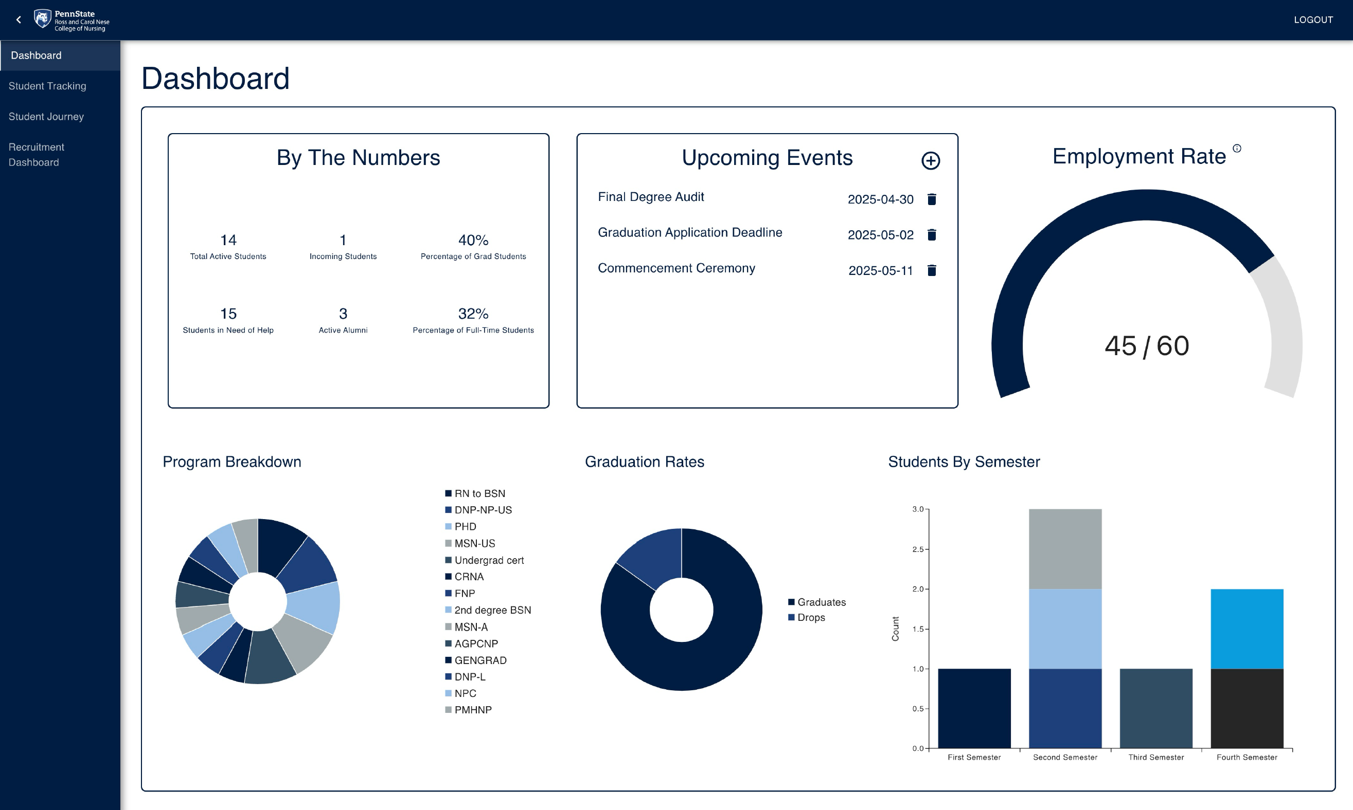Click the Penn State Nittany Lion logo
This screenshot has width=1353, height=810.
pos(42,19)
